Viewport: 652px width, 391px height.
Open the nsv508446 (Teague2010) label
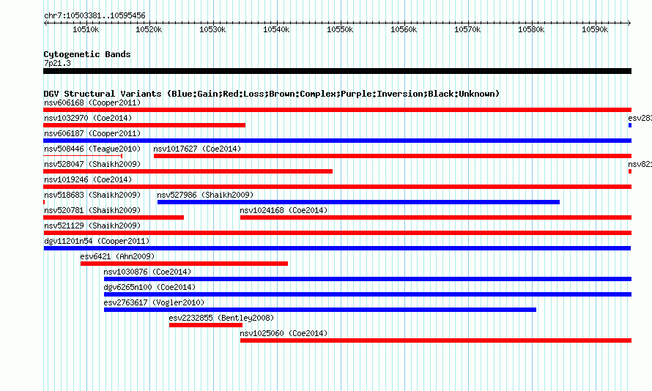92,149
